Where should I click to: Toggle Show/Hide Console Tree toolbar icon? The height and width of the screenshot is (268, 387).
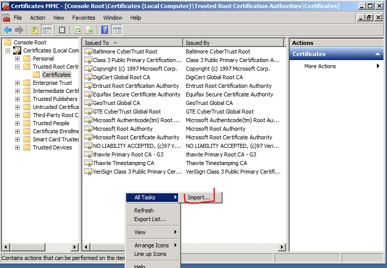pos(46,30)
